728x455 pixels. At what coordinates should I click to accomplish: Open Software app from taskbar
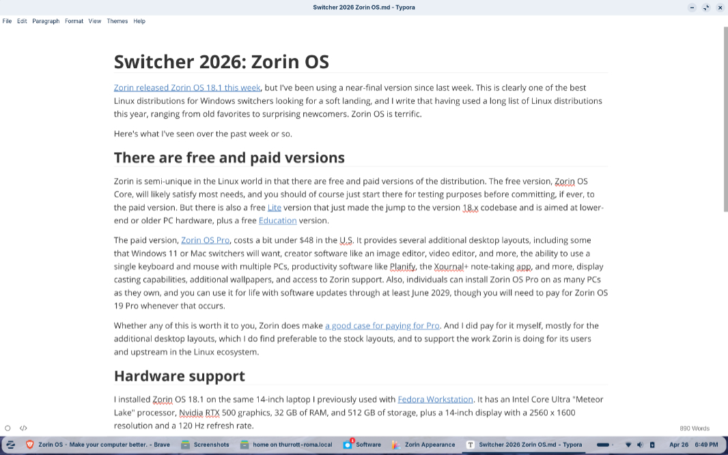[x=362, y=444]
